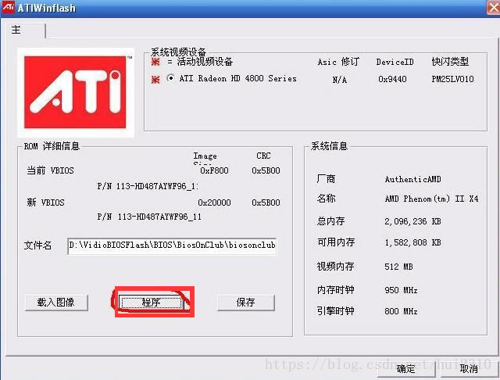
Task: Click the vendor value AuthenticAMD
Action: pyautogui.click(x=413, y=179)
